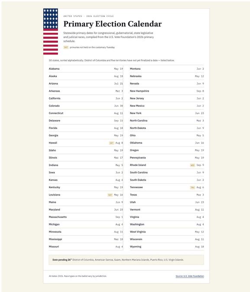The width and height of the screenshot is (250, 292).
Task: Click the WED badge next to Rhode Island
Action: [192, 165]
